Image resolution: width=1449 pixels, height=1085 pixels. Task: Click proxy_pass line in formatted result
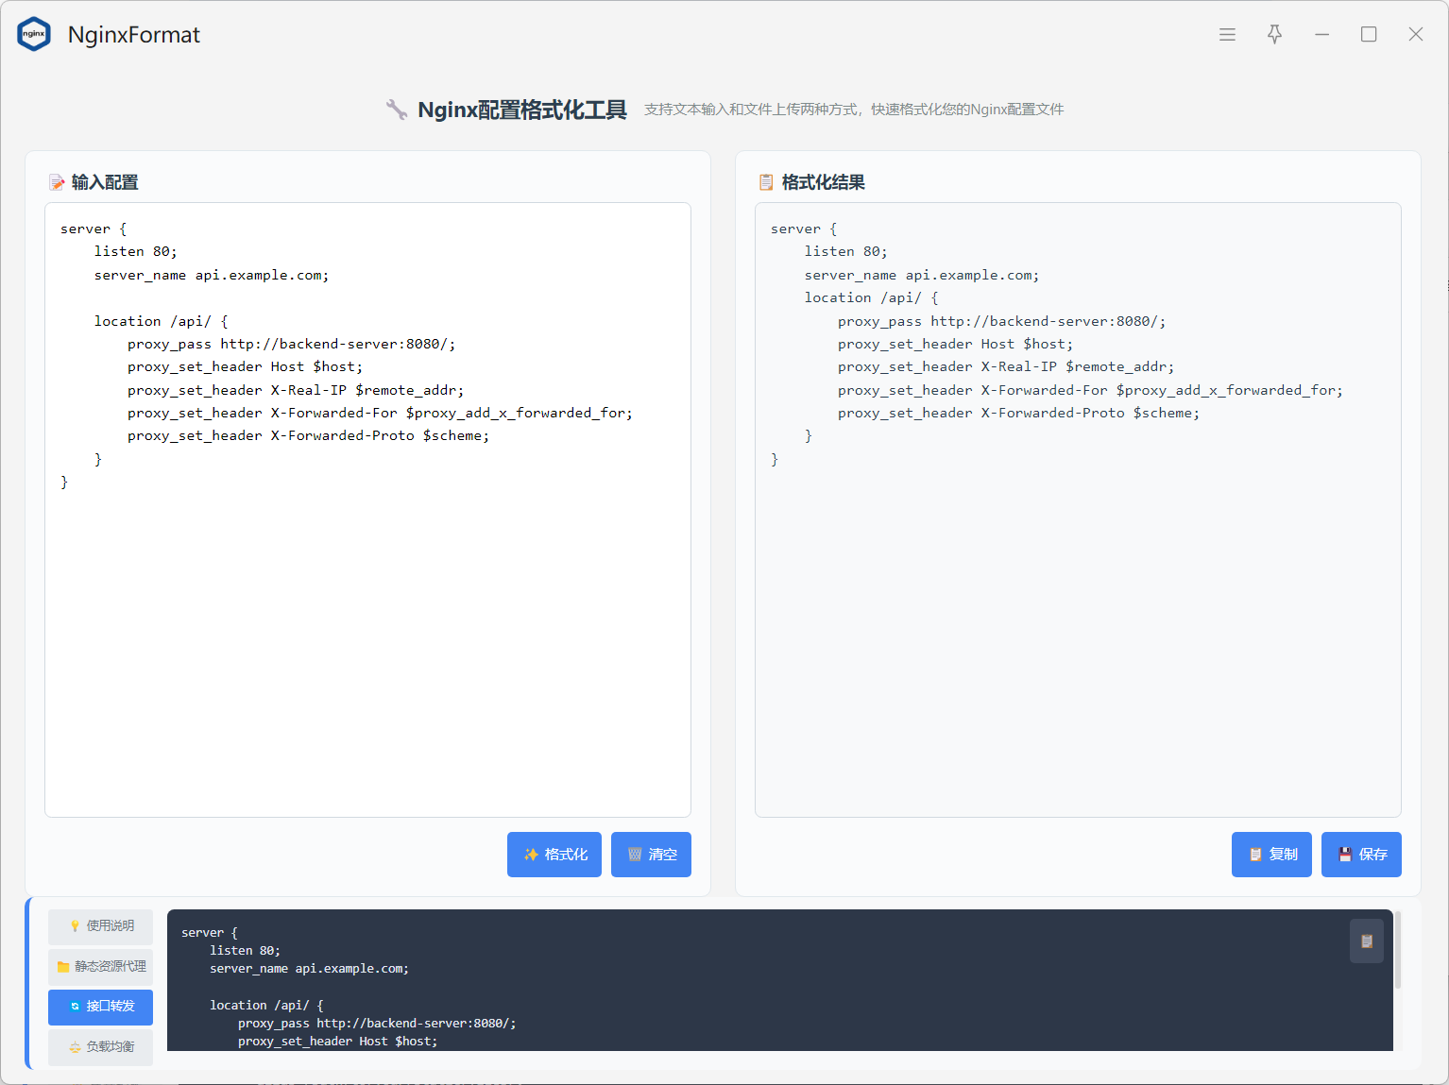(1002, 321)
